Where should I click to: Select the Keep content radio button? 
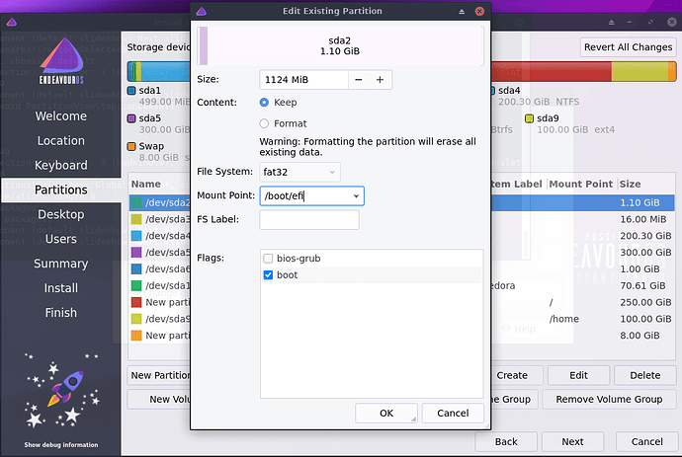(265, 102)
